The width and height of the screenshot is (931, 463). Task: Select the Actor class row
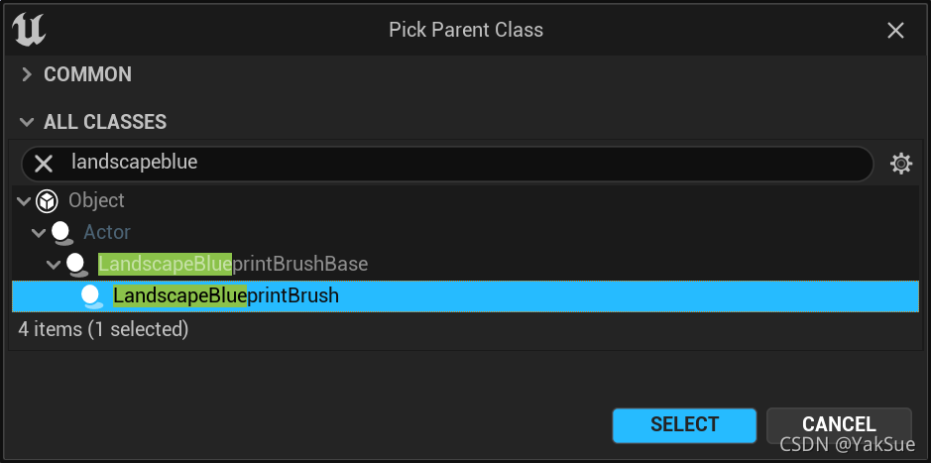click(107, 233)
